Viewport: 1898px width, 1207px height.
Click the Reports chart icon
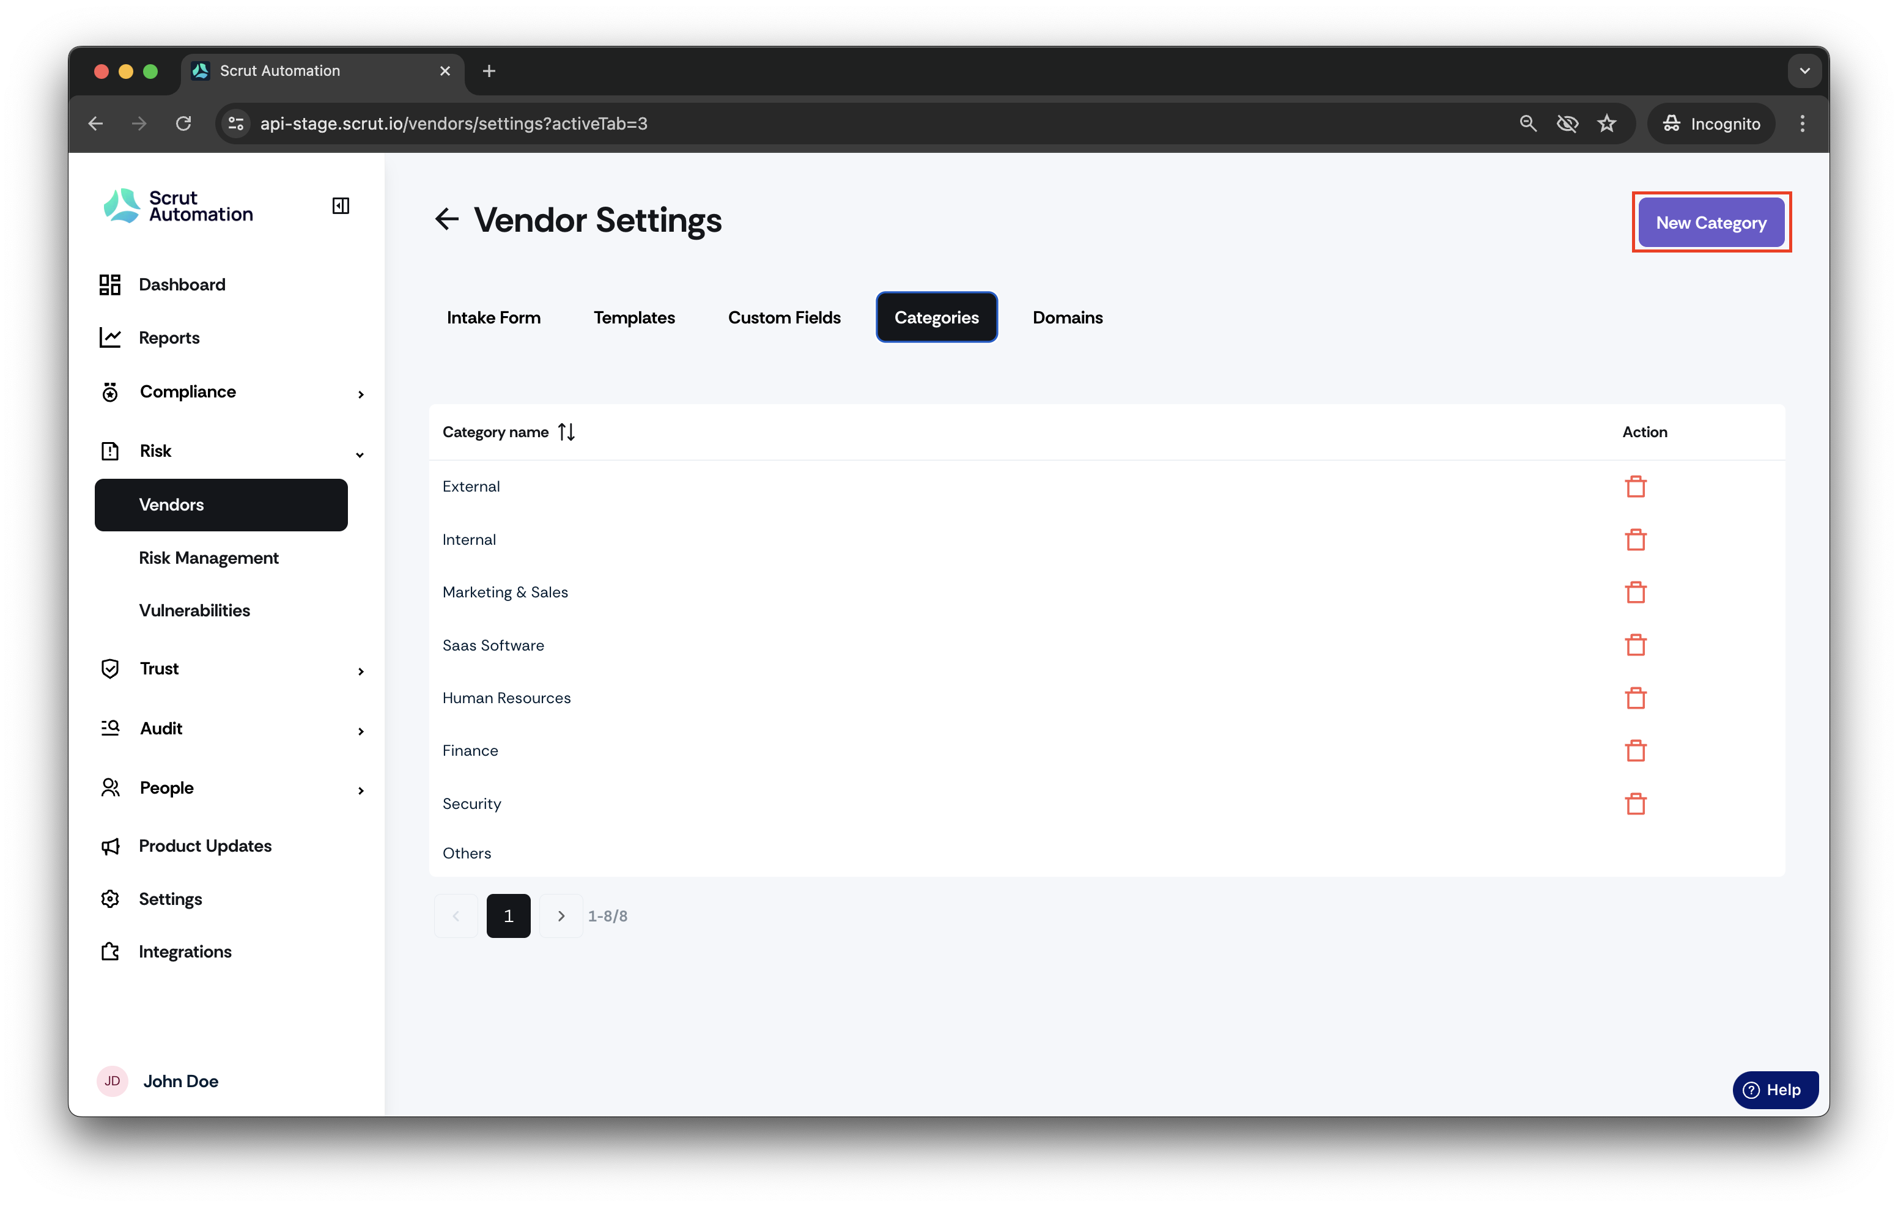pyautogui.click(x=109, y=338)
